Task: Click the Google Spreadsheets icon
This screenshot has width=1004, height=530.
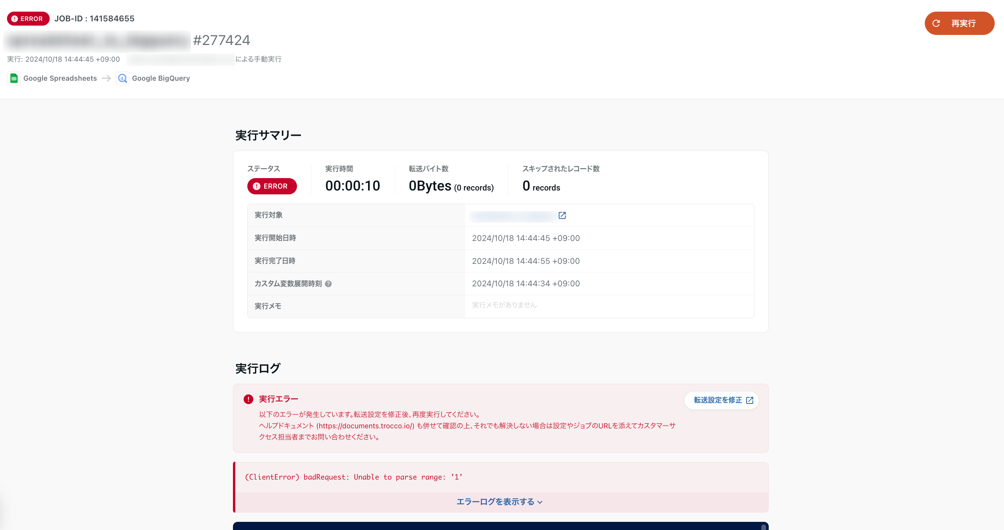Action: [x=14, y=78]
